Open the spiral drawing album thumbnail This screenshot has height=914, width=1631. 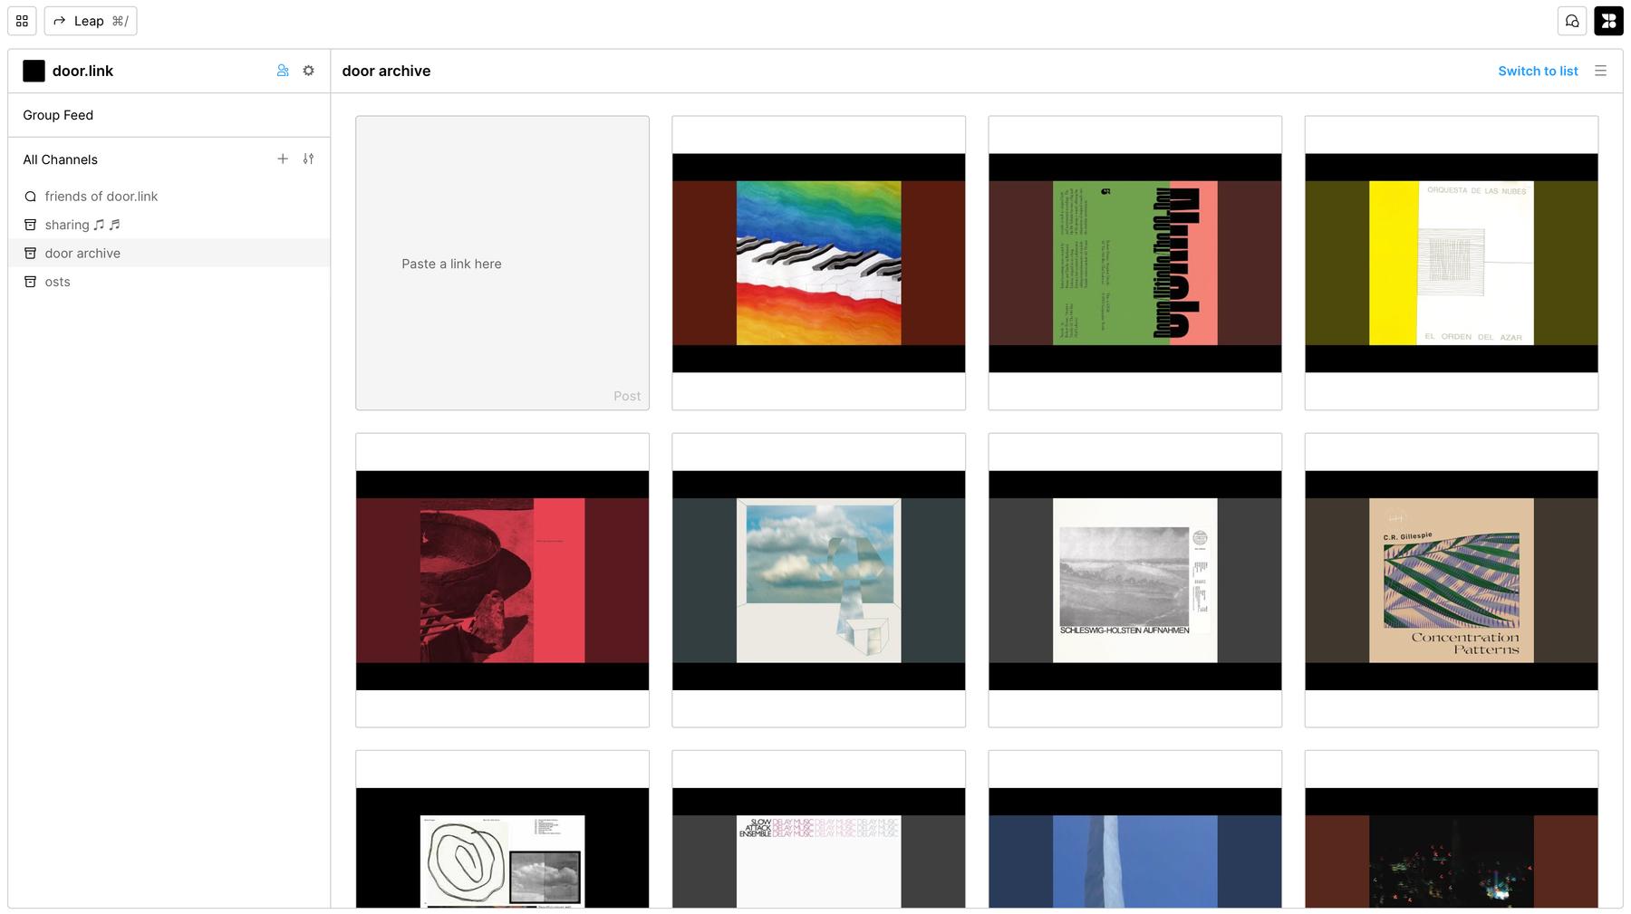[503, 829]
